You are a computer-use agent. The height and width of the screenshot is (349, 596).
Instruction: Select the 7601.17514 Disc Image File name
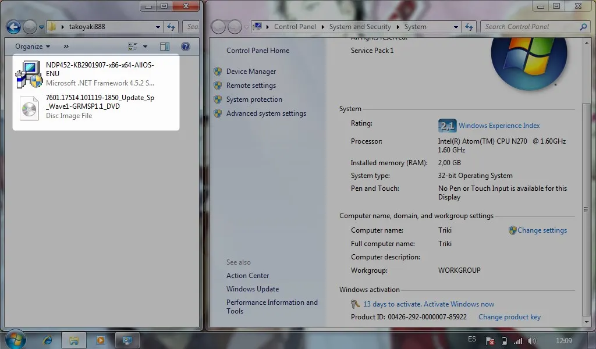100,102
